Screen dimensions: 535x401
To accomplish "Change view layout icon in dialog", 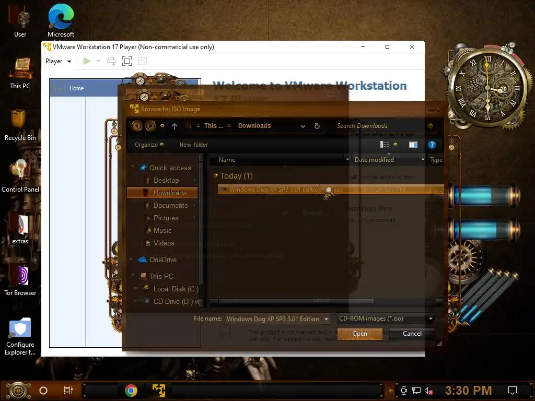I will click(385, 145).
